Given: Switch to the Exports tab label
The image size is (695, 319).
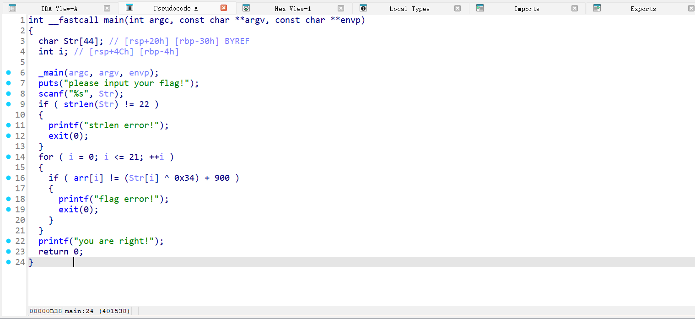Looking at the screenshot, I should coord(643,9).
